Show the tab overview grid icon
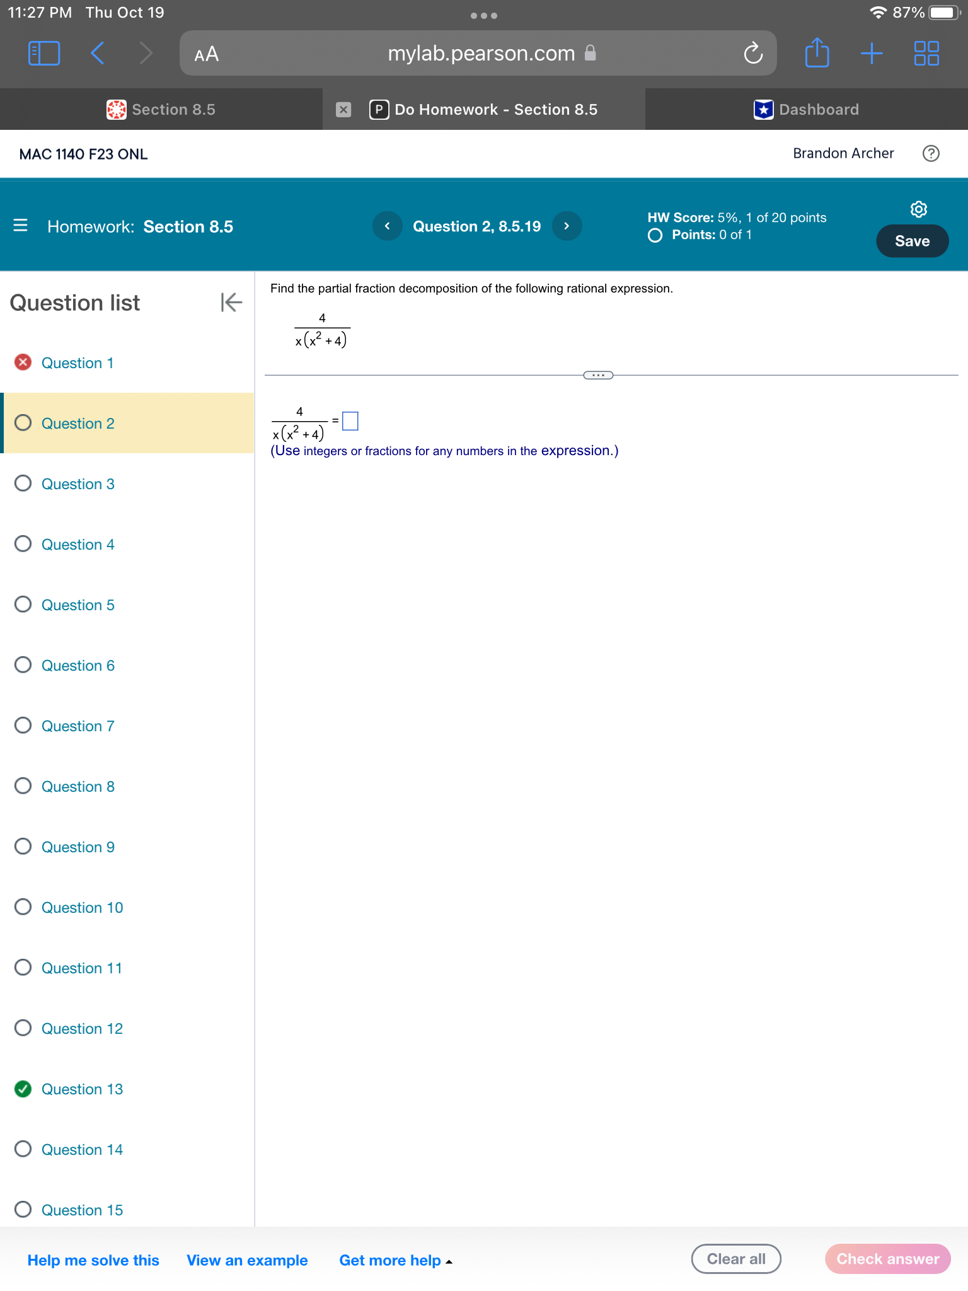 click(926, 53)
